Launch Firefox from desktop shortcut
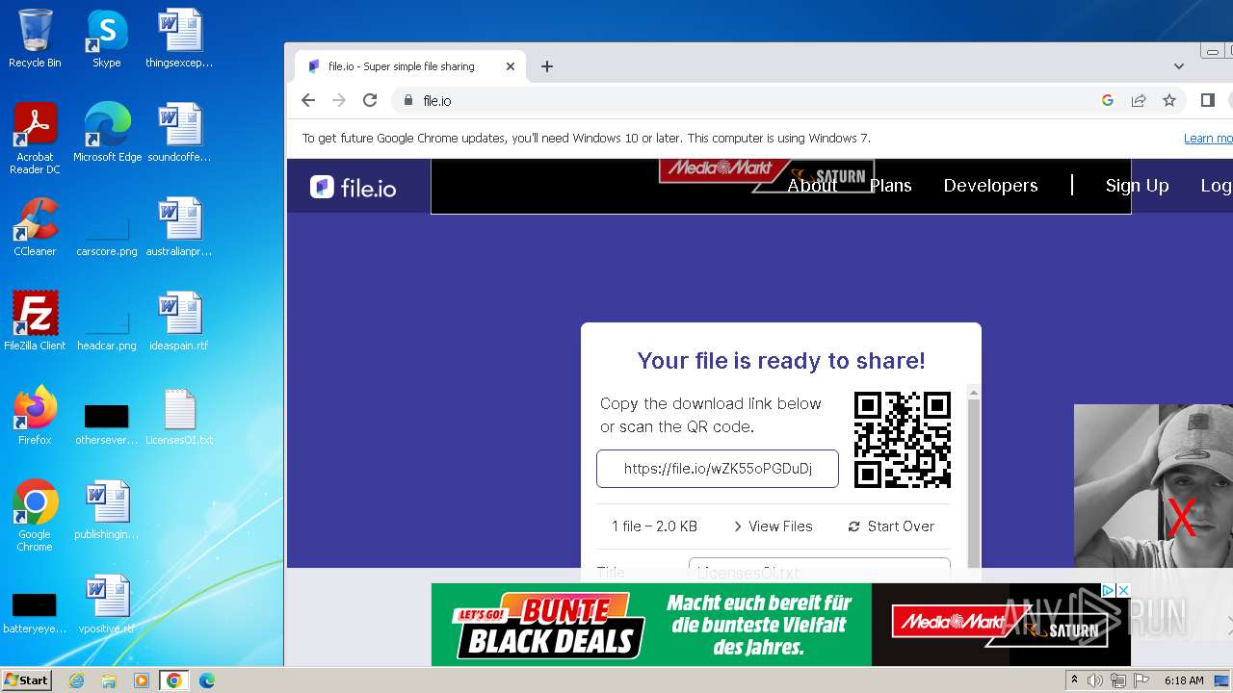 [x=35, y=416]
